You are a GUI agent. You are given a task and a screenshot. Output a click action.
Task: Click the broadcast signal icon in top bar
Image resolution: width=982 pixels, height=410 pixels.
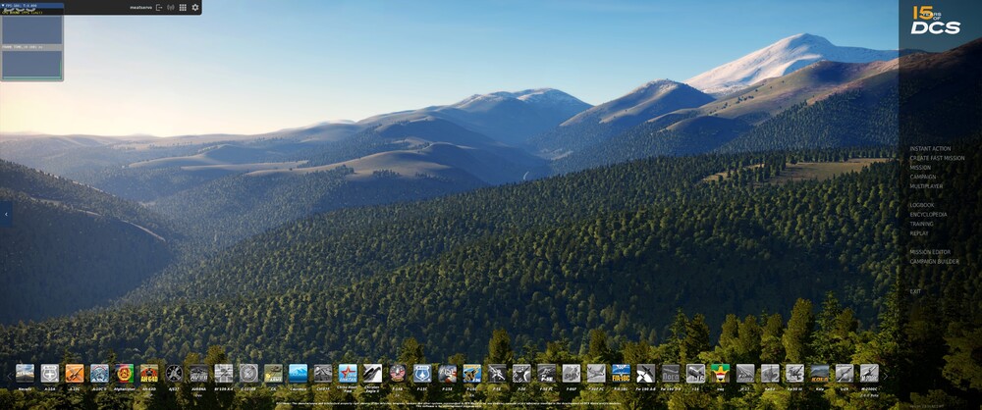point(170,8)
